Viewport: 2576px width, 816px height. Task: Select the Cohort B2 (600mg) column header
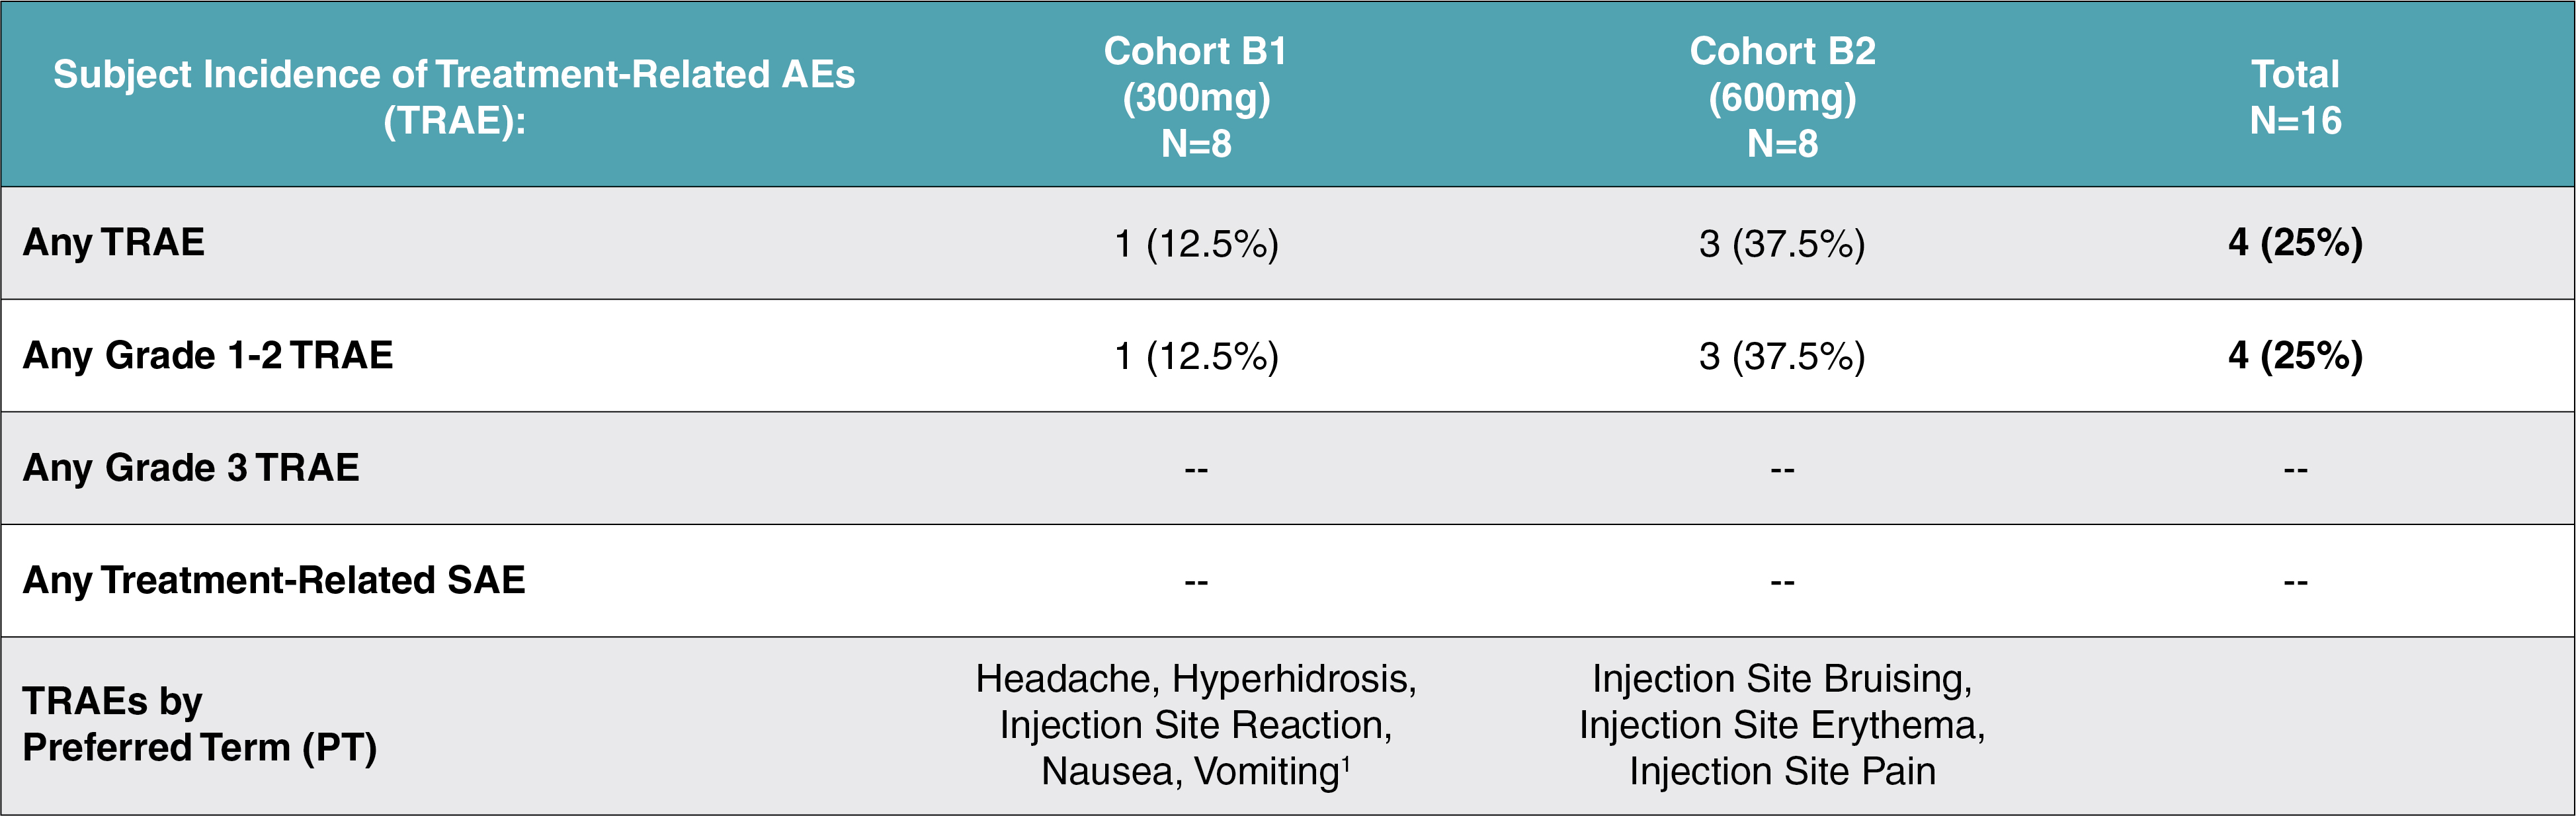point(1782,97)
